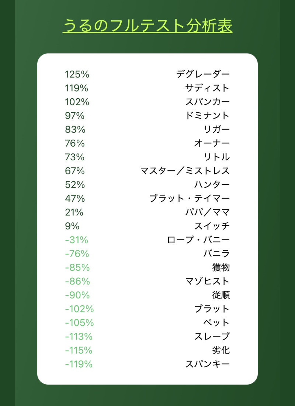This screenshot has width=295, height=406.
Task: Tap the リガー result label
Action: coord(216,129)
